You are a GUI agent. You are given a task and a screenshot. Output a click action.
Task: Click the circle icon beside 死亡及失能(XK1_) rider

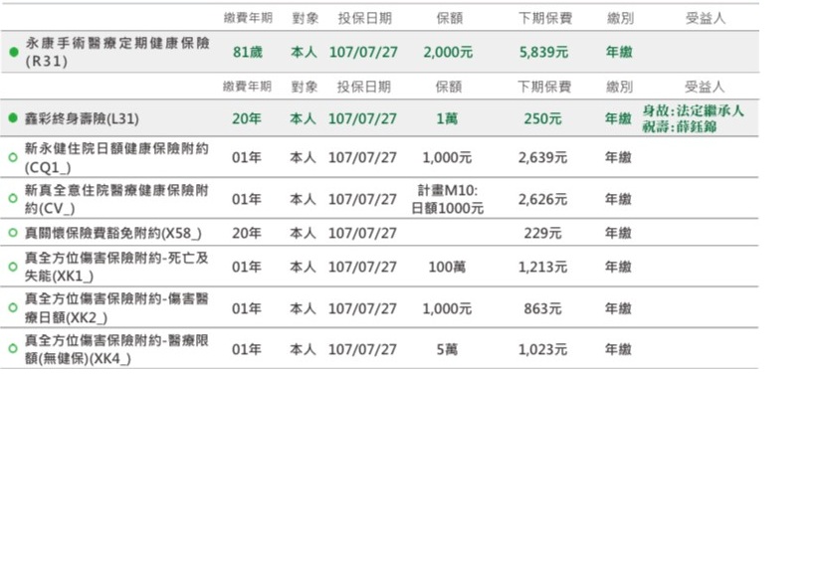tap(13, 267)
